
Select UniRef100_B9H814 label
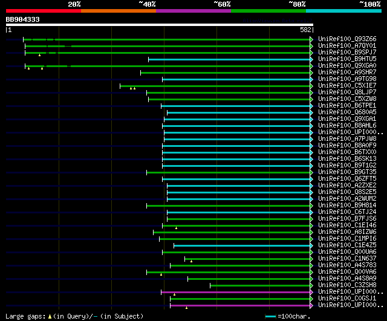coord(347,206)
